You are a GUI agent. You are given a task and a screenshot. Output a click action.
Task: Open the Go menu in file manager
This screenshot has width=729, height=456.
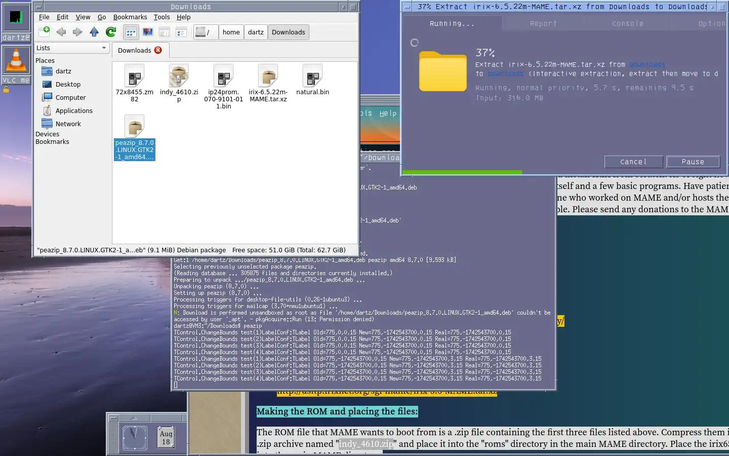point(102,17)
